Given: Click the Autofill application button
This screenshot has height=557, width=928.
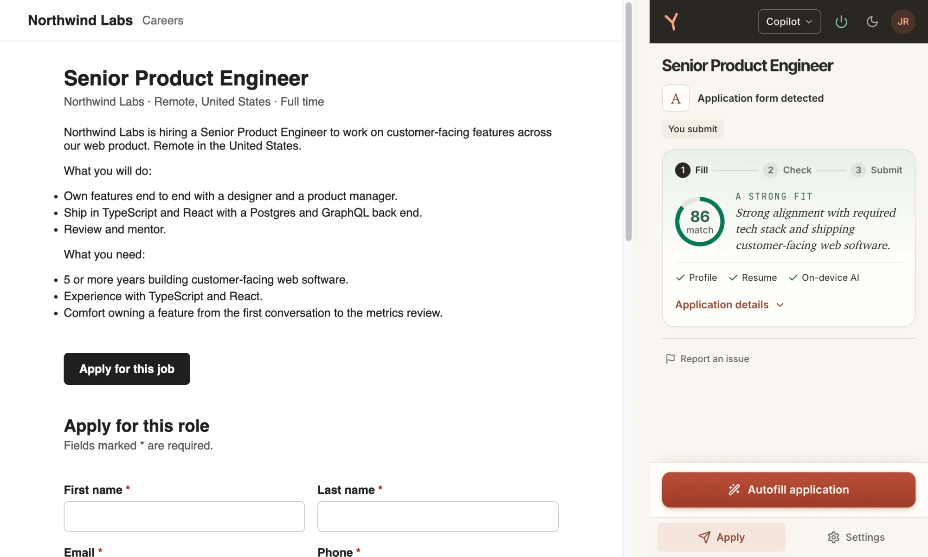Looking at the screenshot, I should (788, 490).
